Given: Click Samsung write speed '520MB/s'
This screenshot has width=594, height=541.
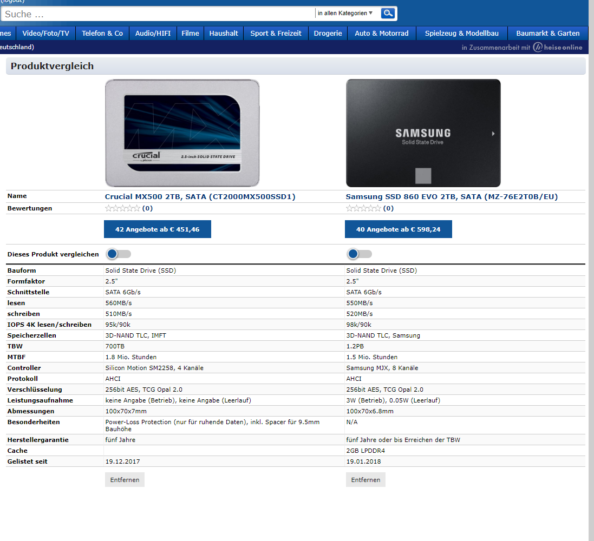Looking at the screenshot, I should (360, 313).
